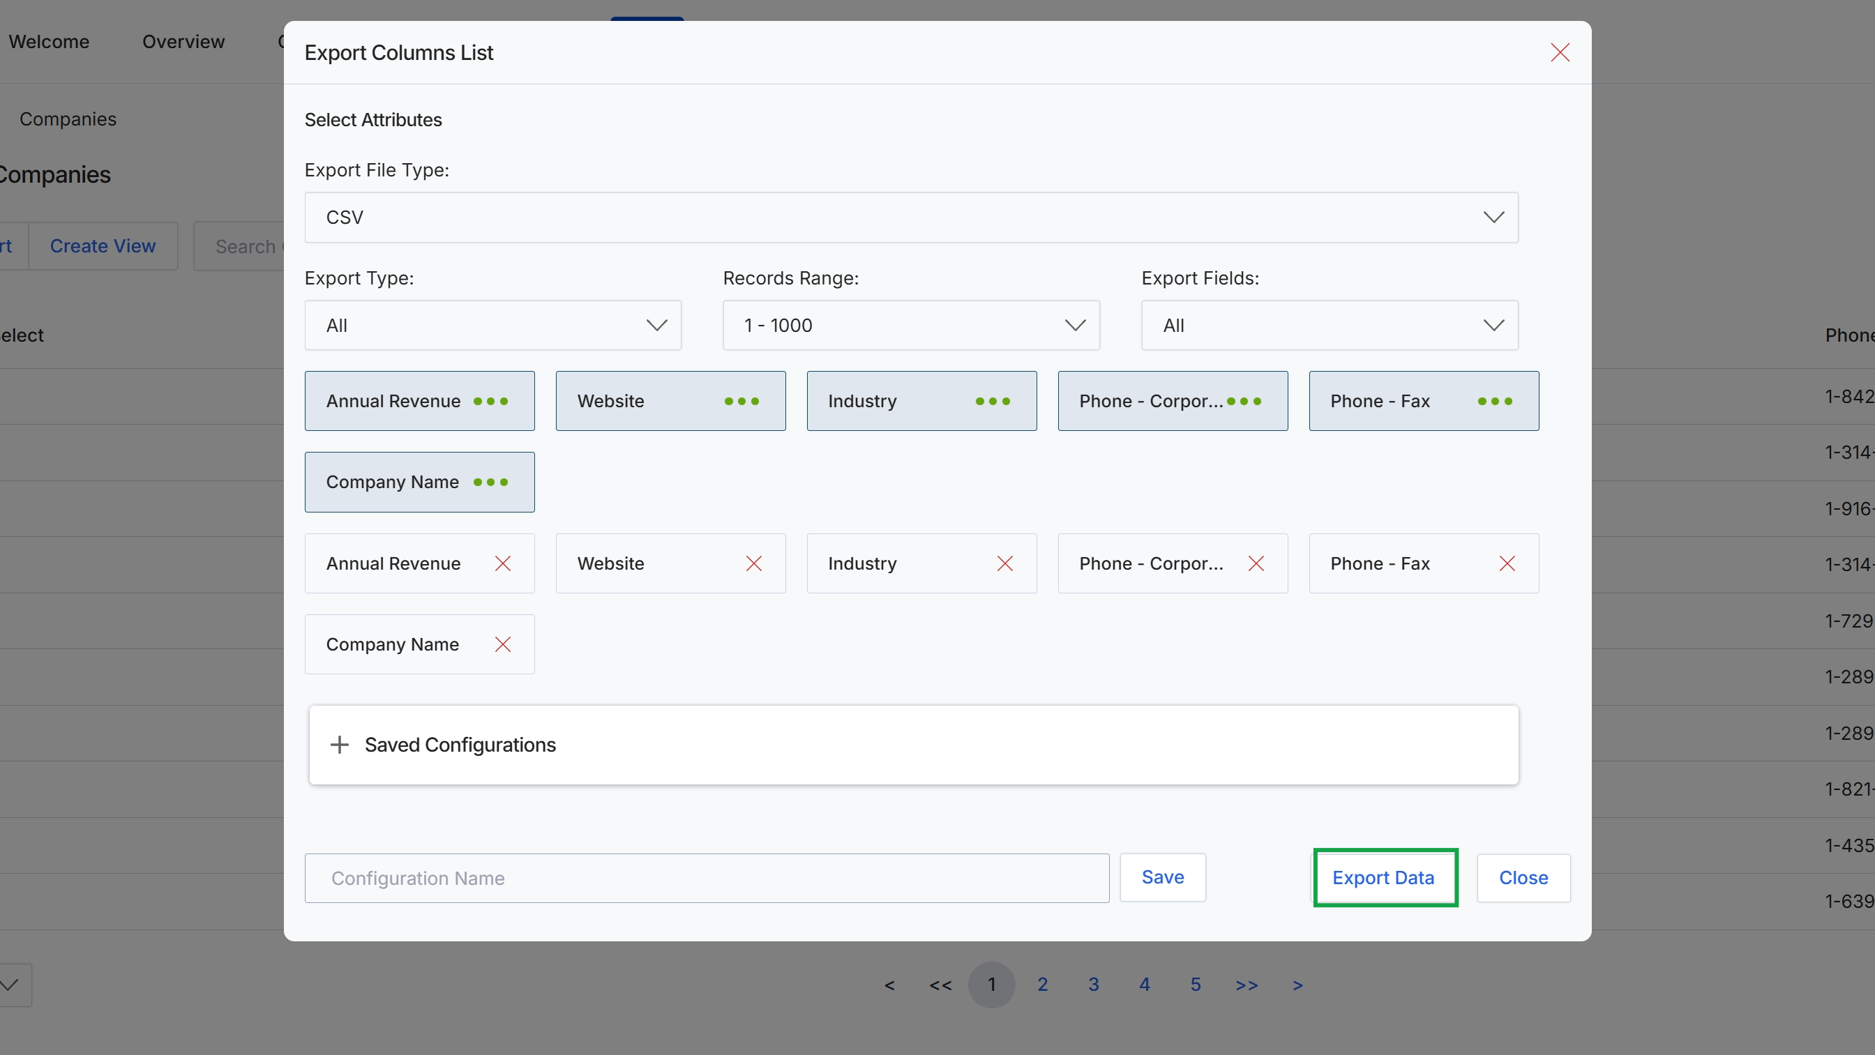The height and width of the screenshot is (1055, 1875).
Task: Open the Export Fields dropdown
Action: [1330, 325]
